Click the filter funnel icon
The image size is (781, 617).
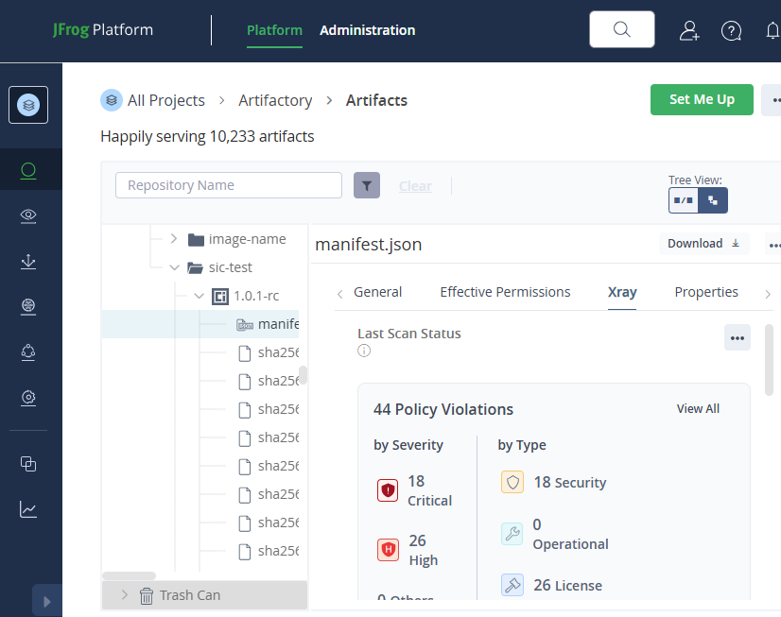(x=367, y=185)
